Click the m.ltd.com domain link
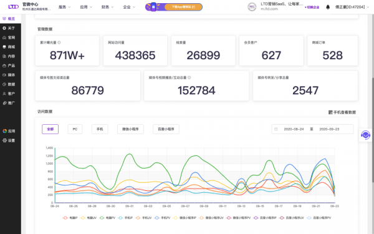The width and height of the screenshot is (374, 234). point(269,9)
